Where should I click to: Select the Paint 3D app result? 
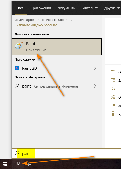coord(57,68)
